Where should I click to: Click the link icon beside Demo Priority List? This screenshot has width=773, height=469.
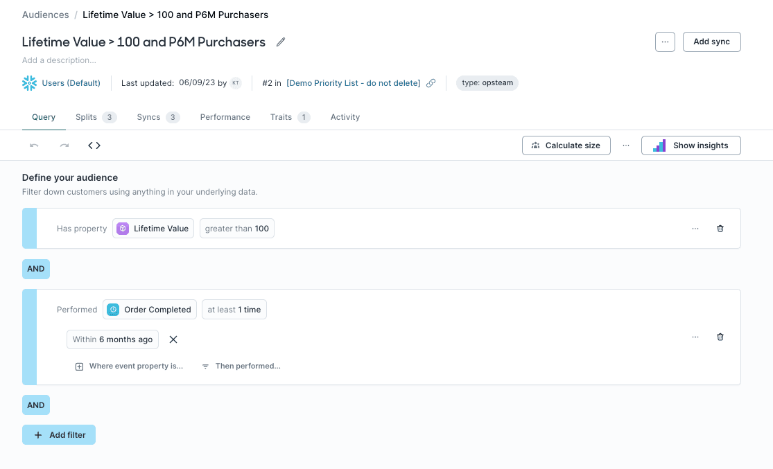click(431, 82)
